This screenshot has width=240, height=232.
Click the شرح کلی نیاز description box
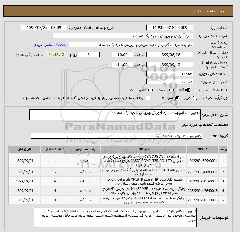(115, 115)
